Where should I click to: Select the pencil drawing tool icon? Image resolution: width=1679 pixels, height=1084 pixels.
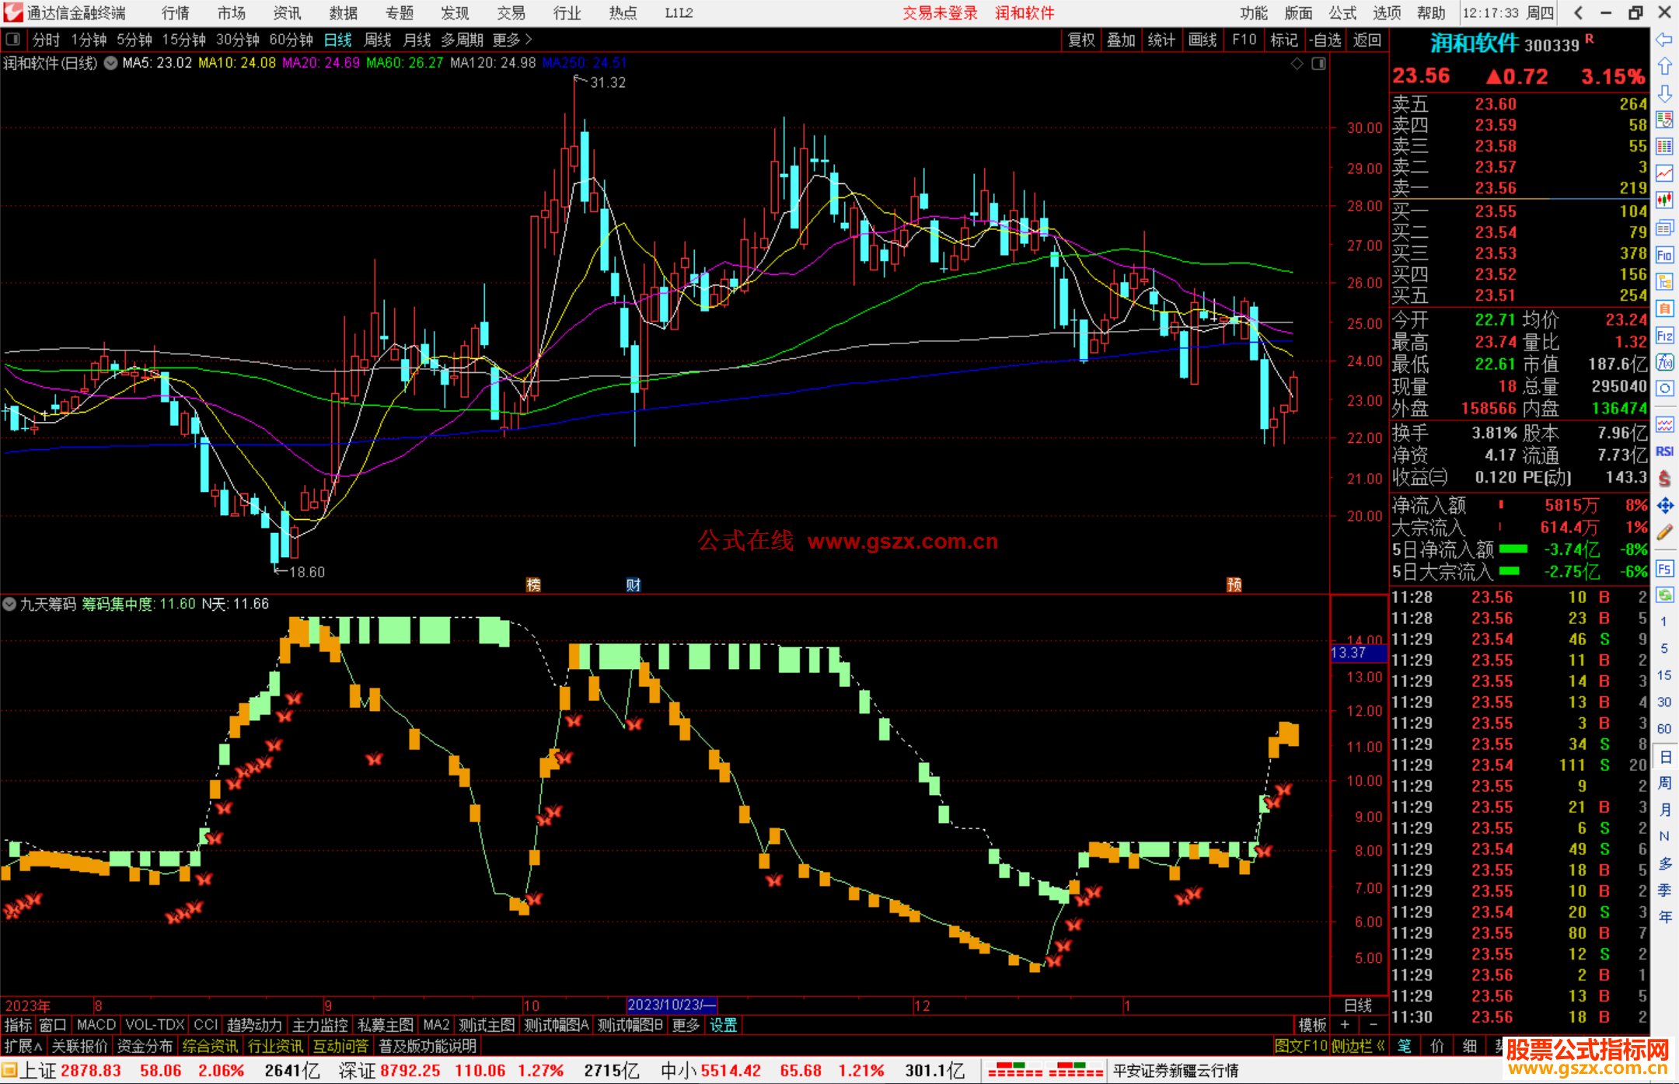tap(1664, 532)
